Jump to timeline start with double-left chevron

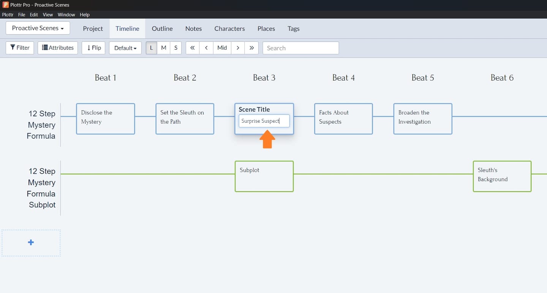coord(192,48)
